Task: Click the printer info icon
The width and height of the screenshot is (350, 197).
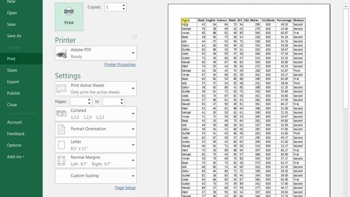Action: (x=135, y=37)
